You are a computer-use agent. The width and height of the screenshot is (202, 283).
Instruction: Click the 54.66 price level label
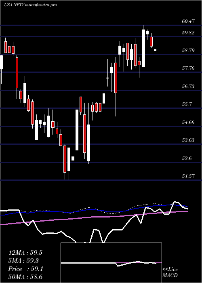(188, 122)
